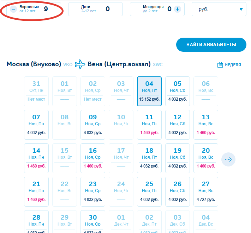Choose November 11 Friday at 1 460 руб.
The height and width of the screenshot is (233, 251).
point(149,124)
